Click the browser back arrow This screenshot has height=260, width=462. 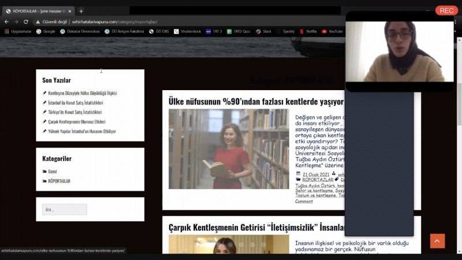point(6,21)
